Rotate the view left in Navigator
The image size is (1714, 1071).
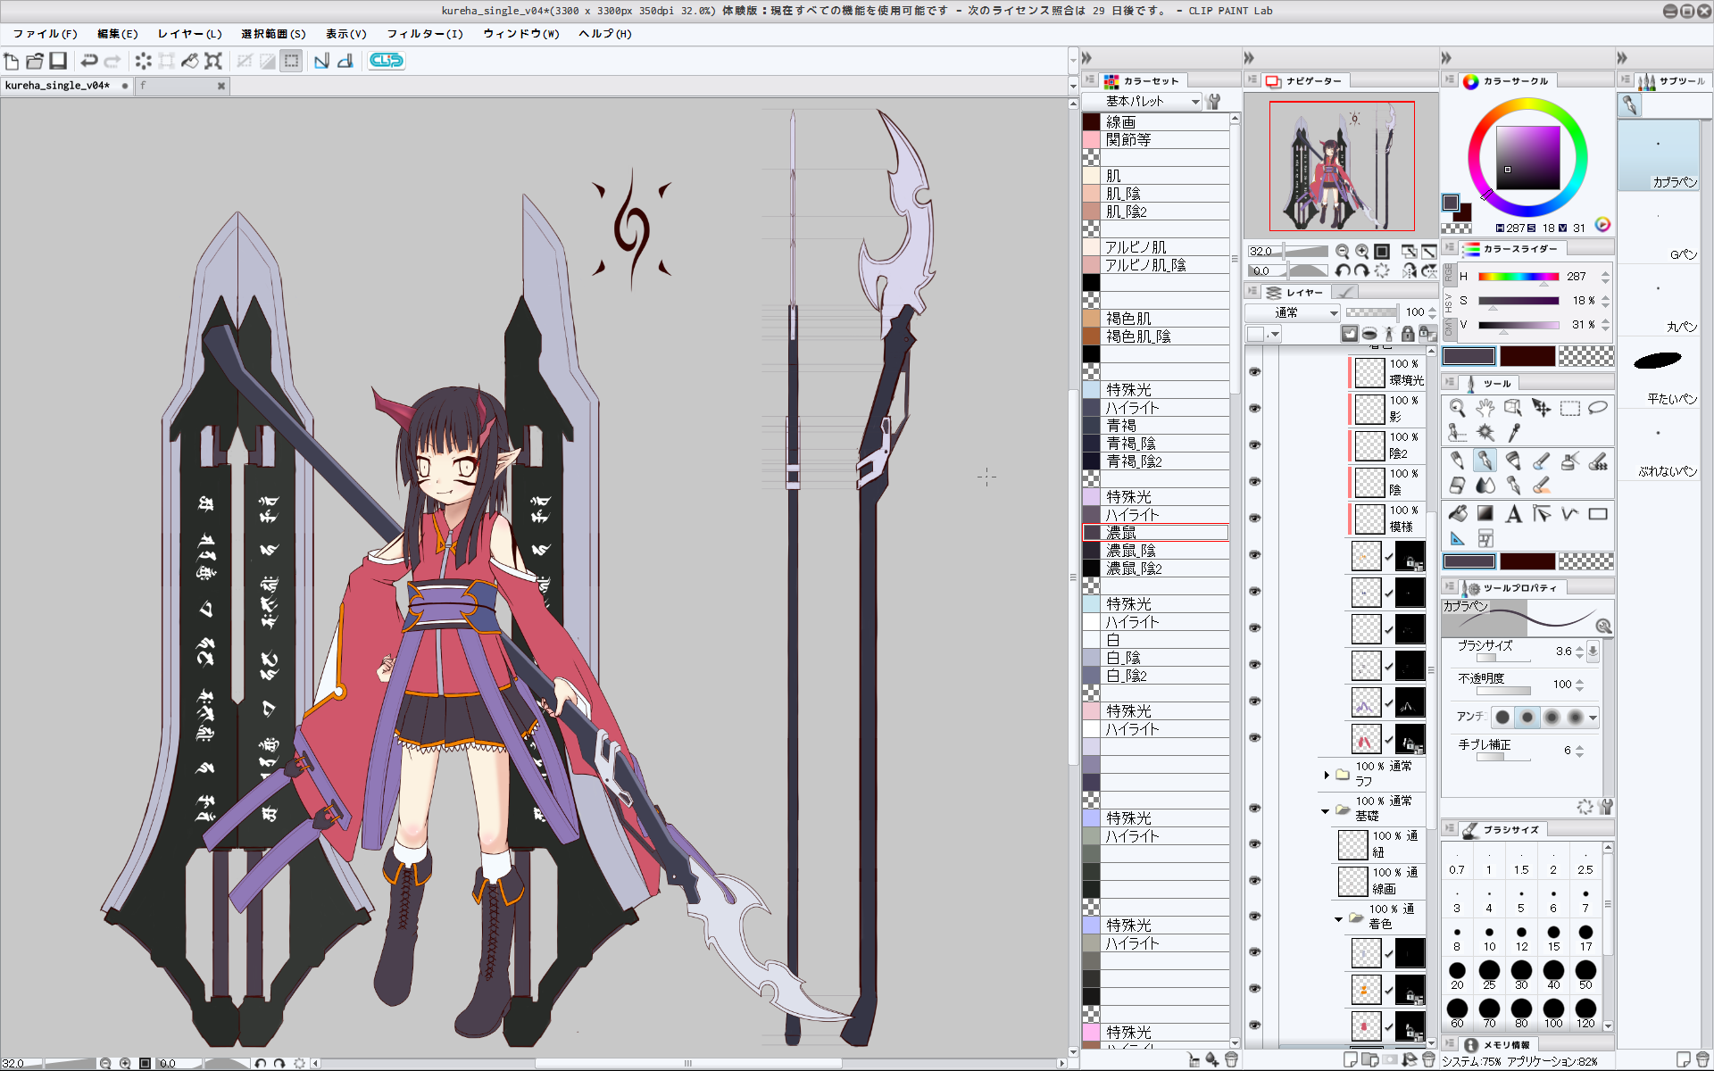[1342, 270]
